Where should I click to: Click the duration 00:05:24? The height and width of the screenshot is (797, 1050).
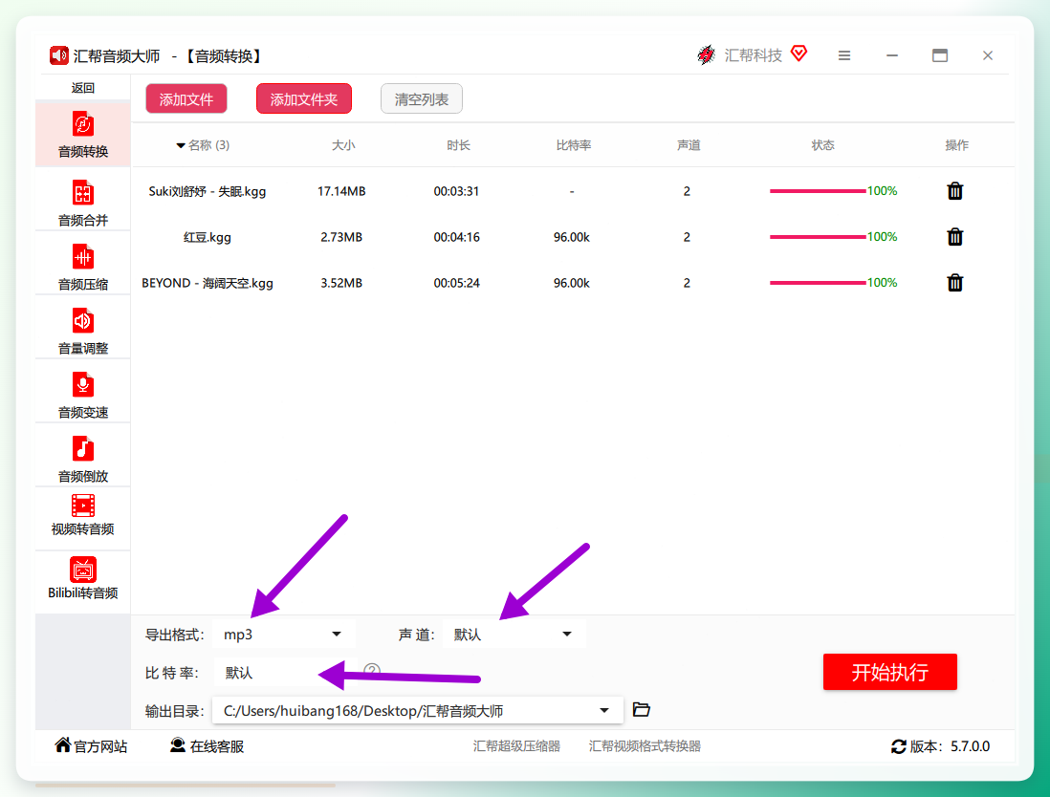(x=457, y=283)
